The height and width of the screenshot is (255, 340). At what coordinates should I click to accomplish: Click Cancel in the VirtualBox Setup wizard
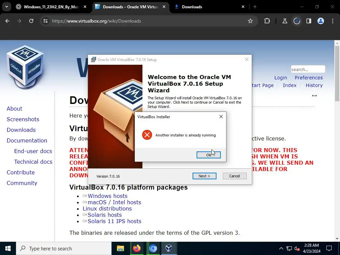(x=234, y=176)
